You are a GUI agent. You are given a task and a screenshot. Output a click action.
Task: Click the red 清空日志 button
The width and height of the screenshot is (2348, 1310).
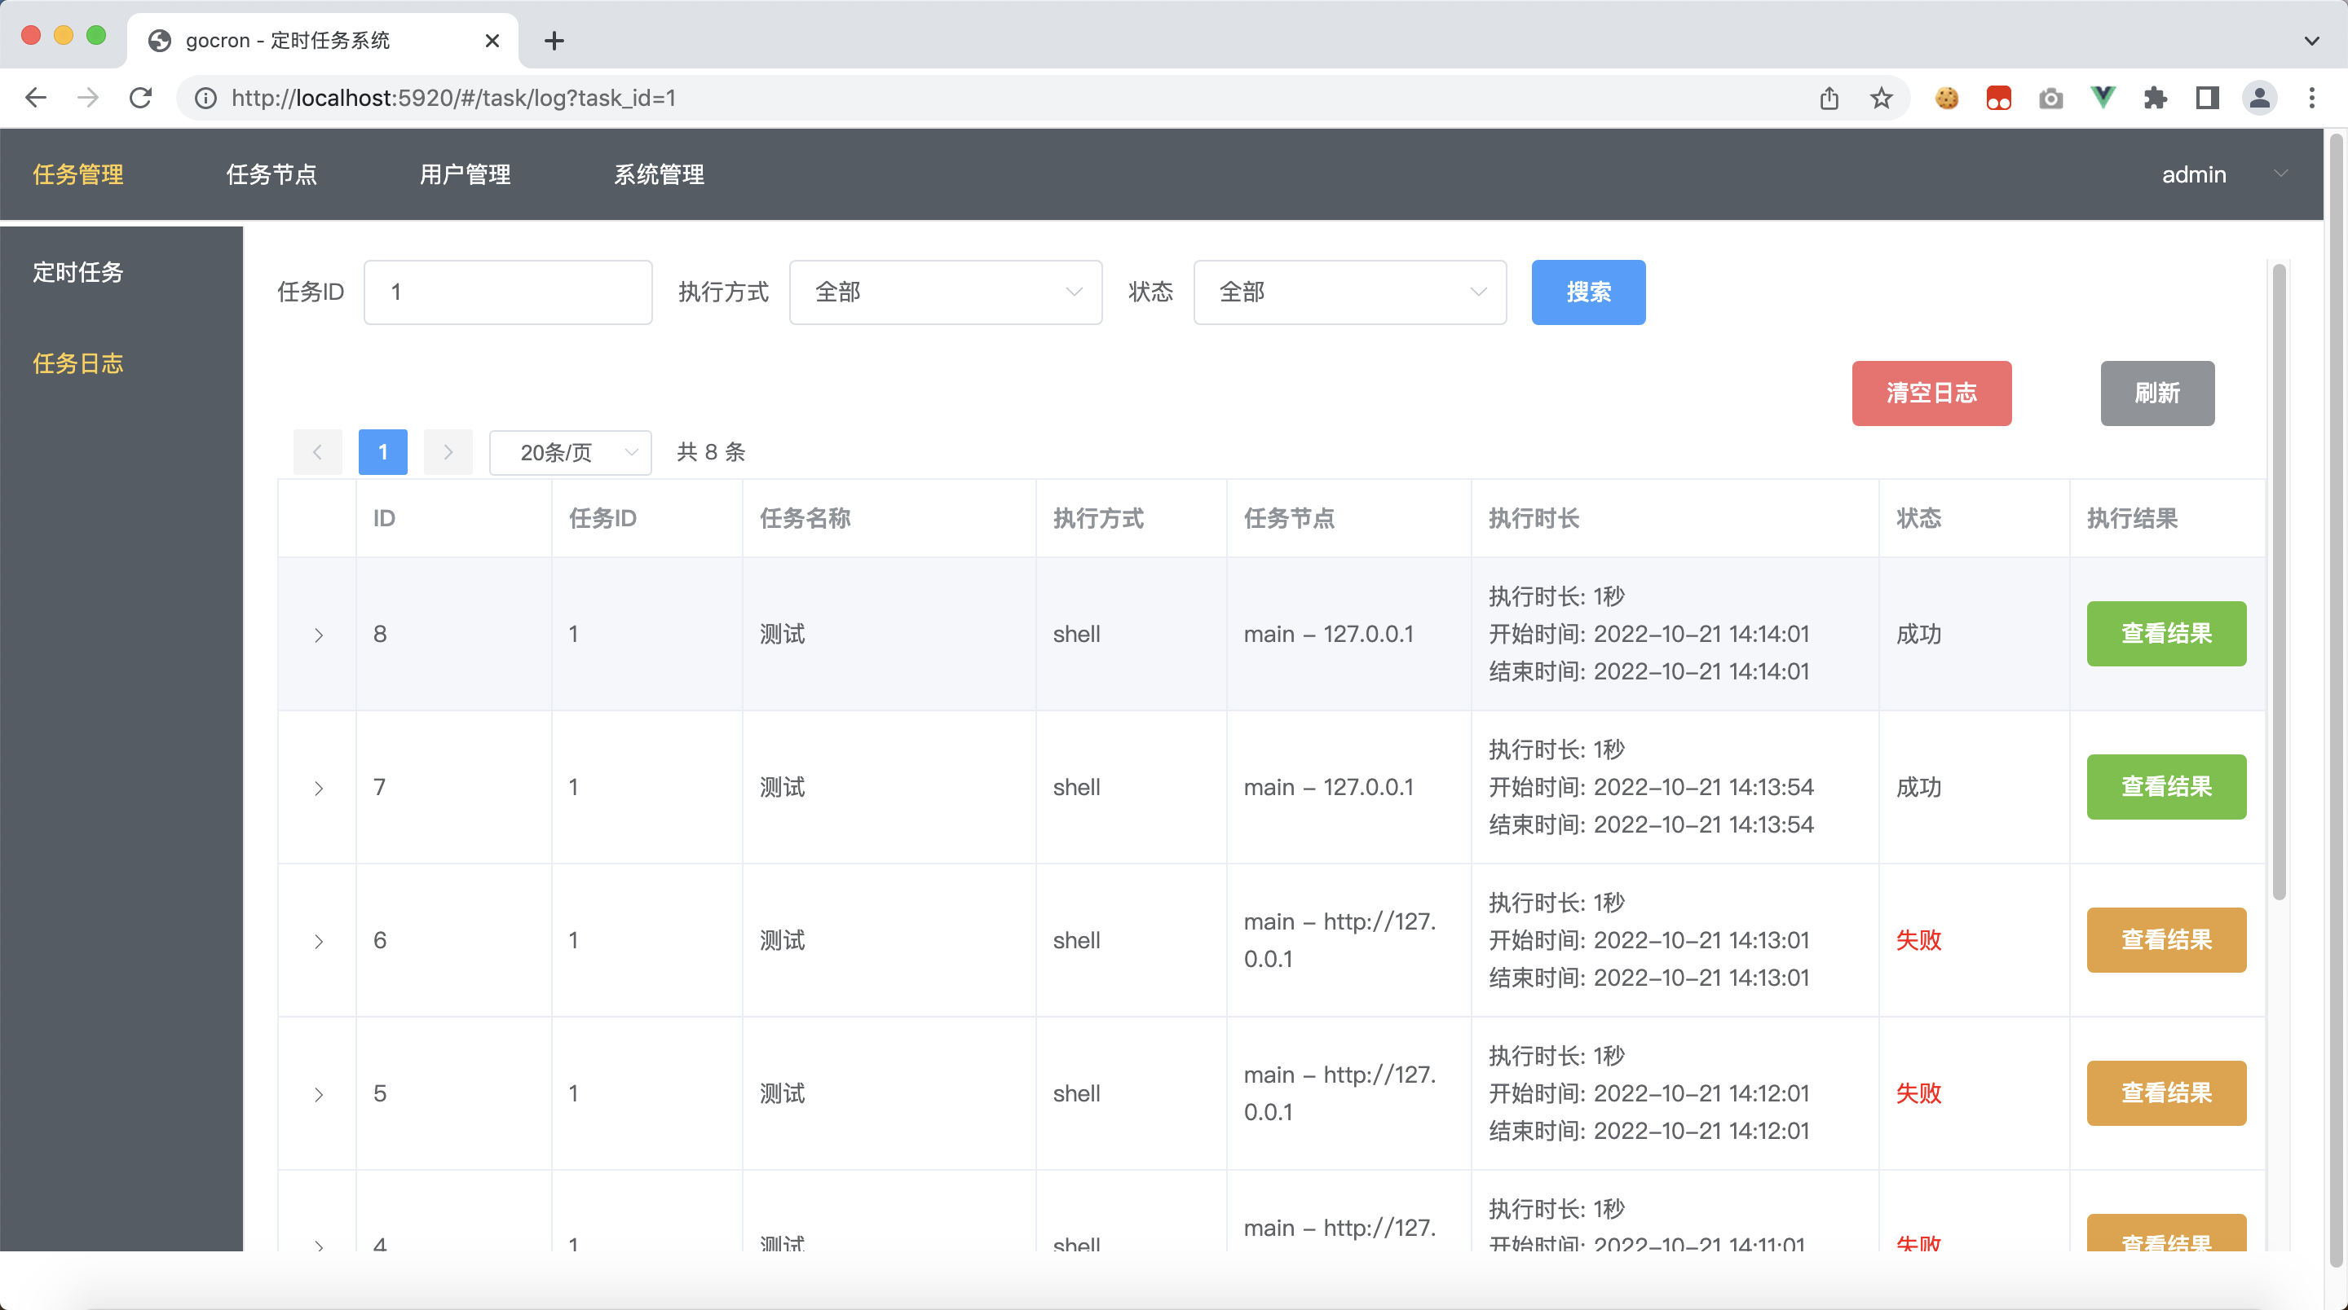[1931, 393]
